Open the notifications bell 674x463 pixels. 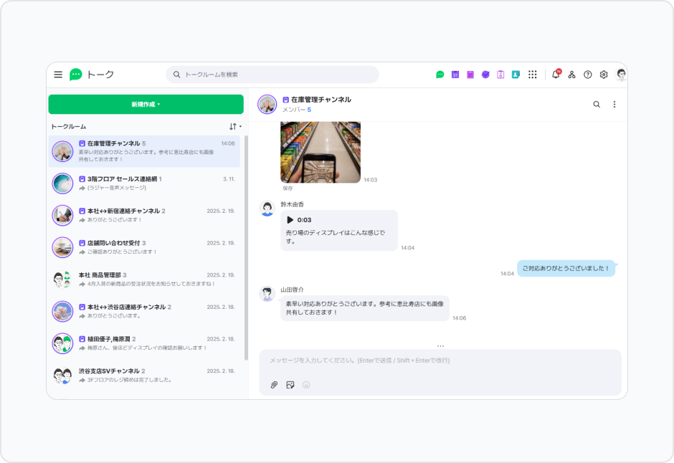coord(556,75)
